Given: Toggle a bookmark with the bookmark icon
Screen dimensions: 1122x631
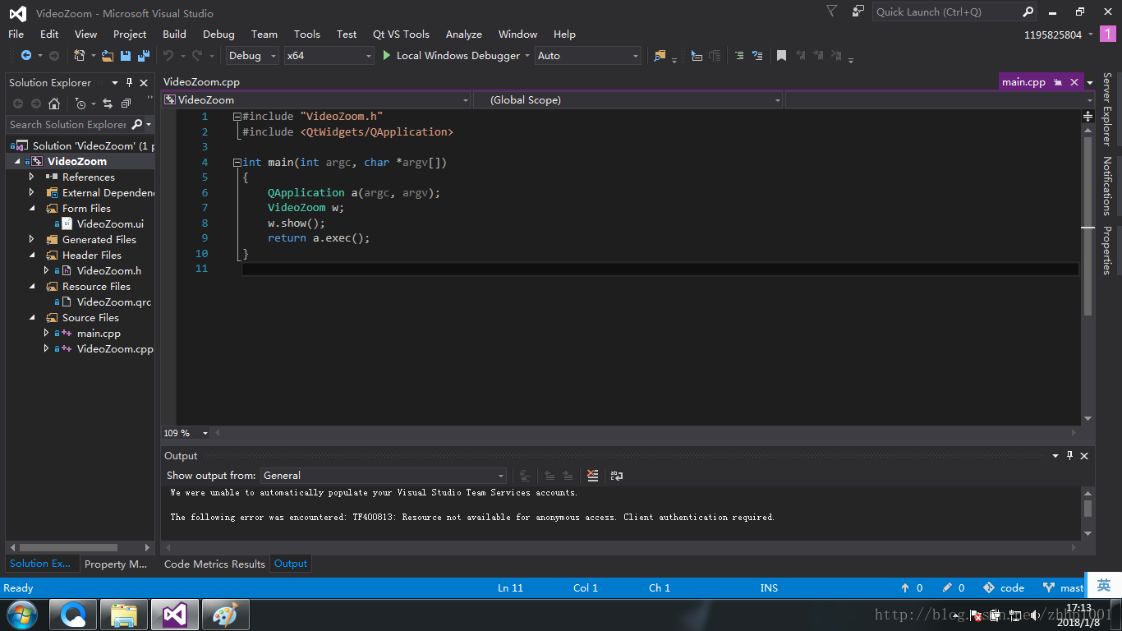Looking at the screenshot, I should click(x=781, y=56).
